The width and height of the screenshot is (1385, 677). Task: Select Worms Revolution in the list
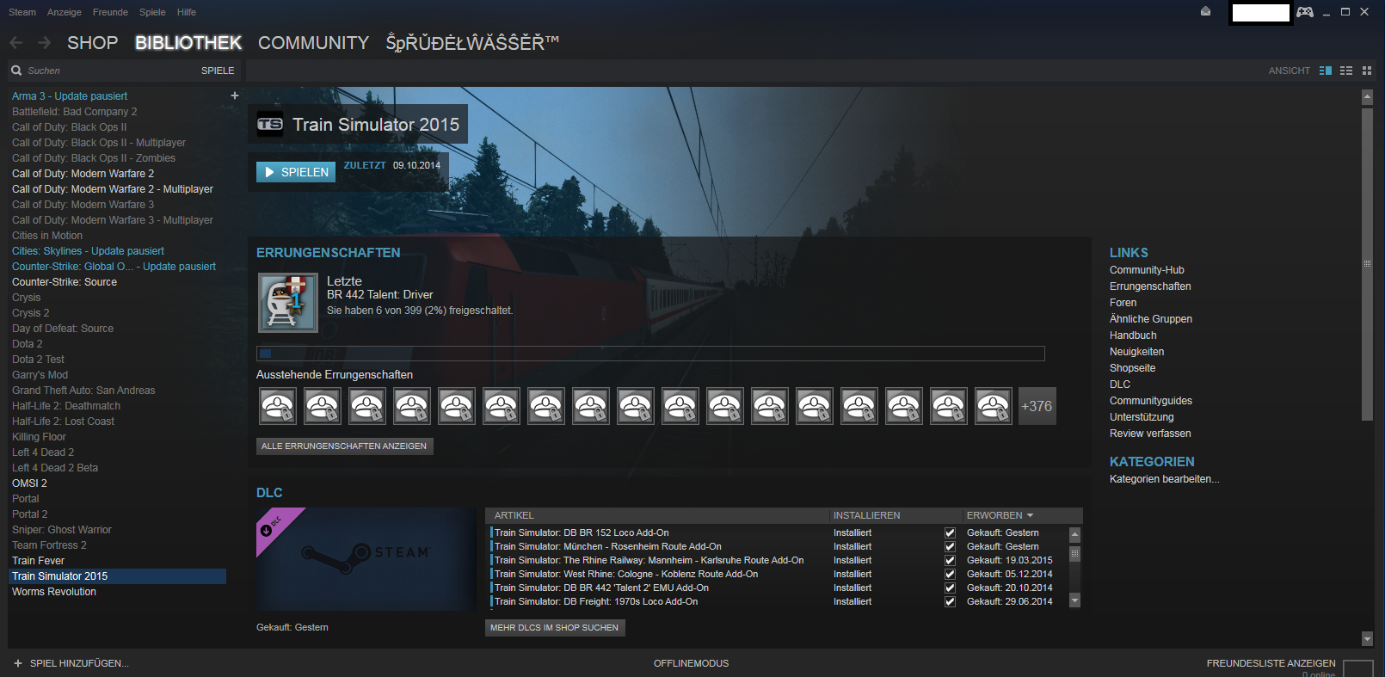pos(54,592)
